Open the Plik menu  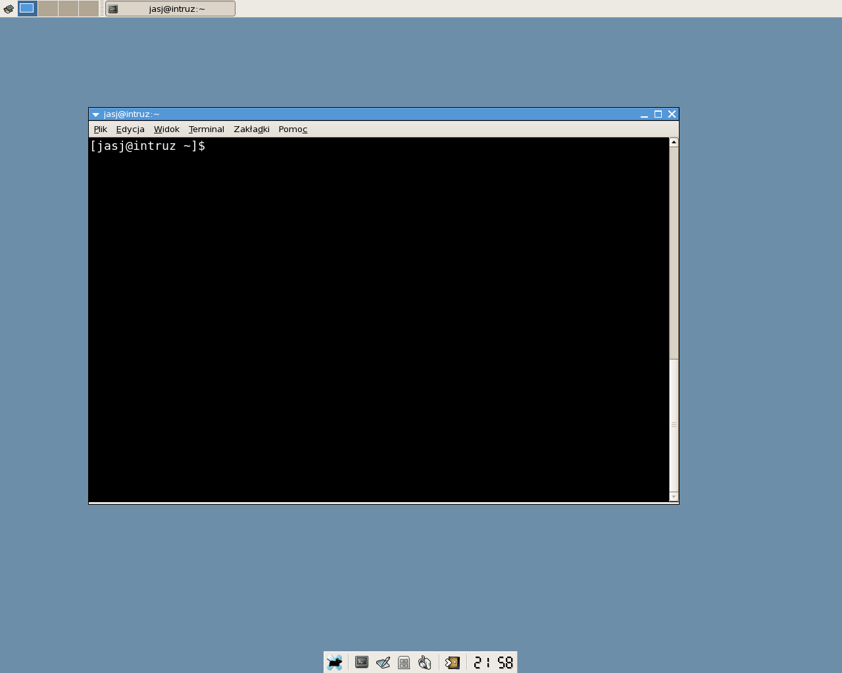click(100, 129)
